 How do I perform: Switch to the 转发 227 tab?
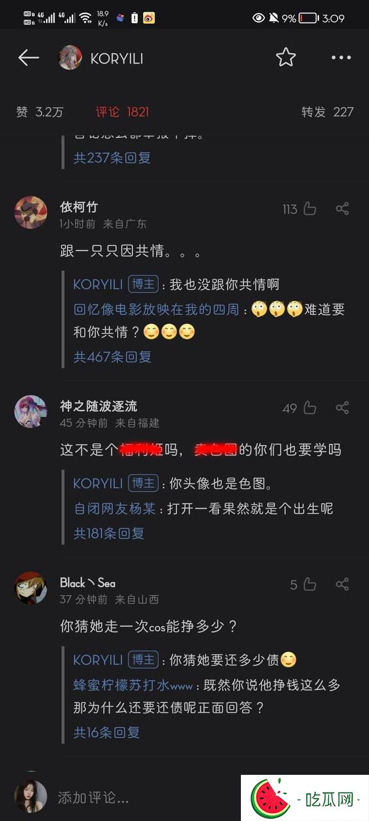point(327,112)
